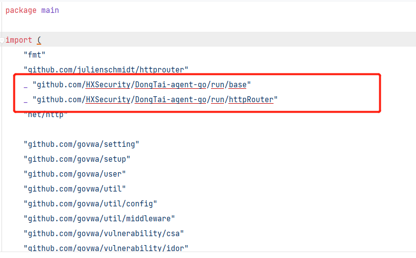This screenshot has width=416, height=258.
Task: Click underscore before the run/base import
Action: tap(25, 87)
